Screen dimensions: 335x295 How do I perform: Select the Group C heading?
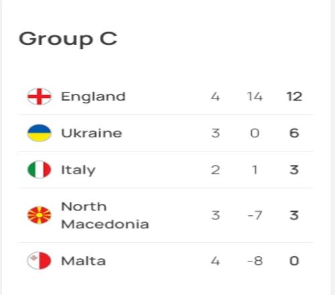pyautogui.click(x=68, y=39)
